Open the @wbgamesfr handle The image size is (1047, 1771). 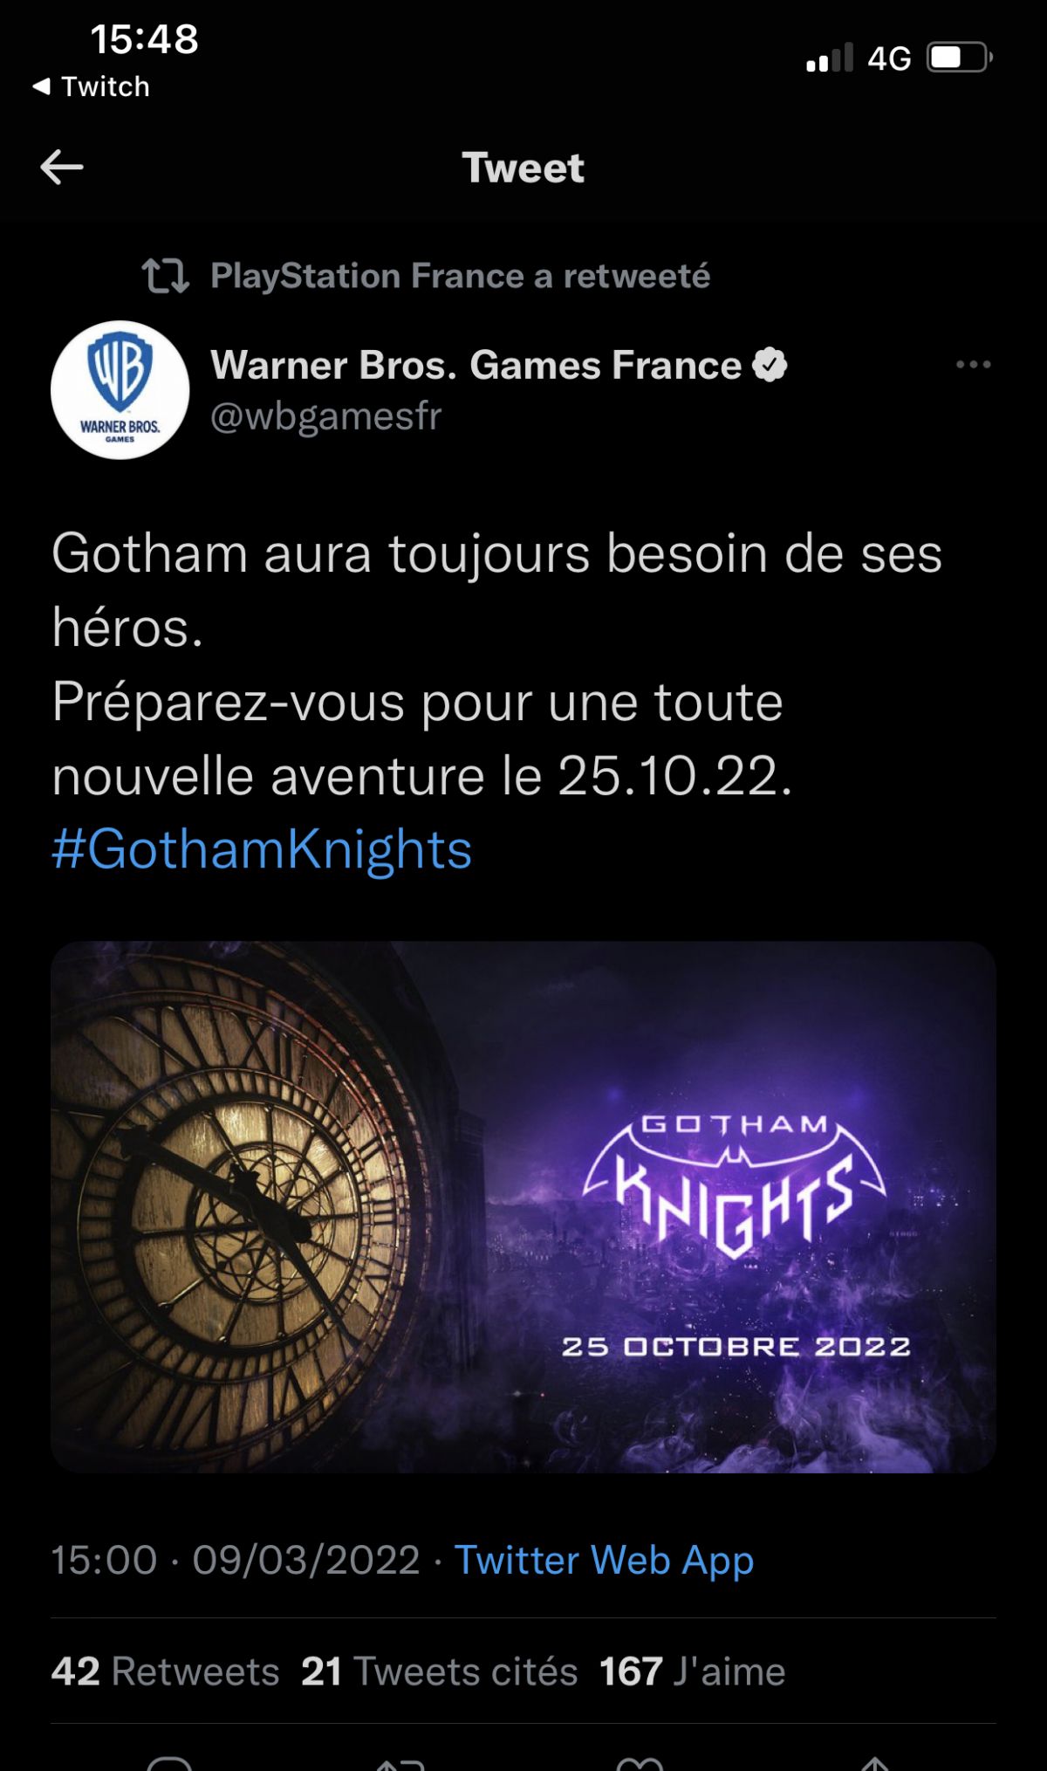click(326, 416)
